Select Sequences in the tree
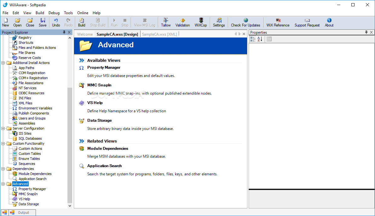The width and height of the screenshot is (375, 216). [x=27, y=164]
